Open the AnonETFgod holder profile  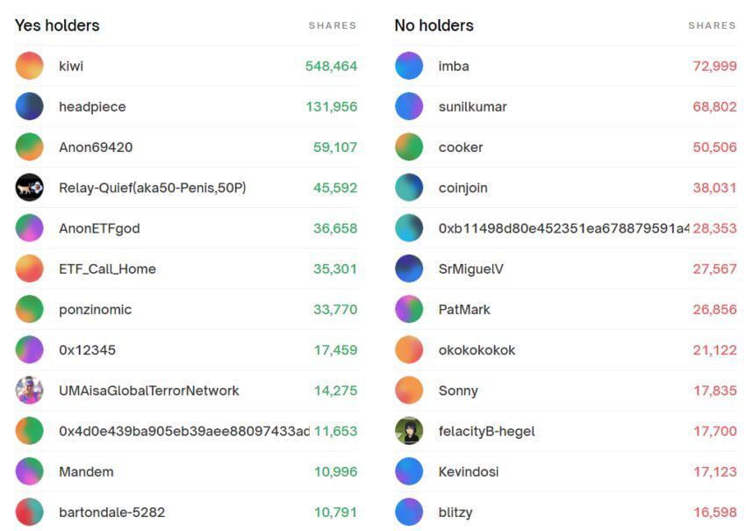pos(99,228)
